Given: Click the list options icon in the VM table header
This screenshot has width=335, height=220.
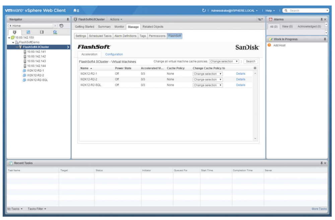Looking at the screenshot, I should click(x=254, y=68).
